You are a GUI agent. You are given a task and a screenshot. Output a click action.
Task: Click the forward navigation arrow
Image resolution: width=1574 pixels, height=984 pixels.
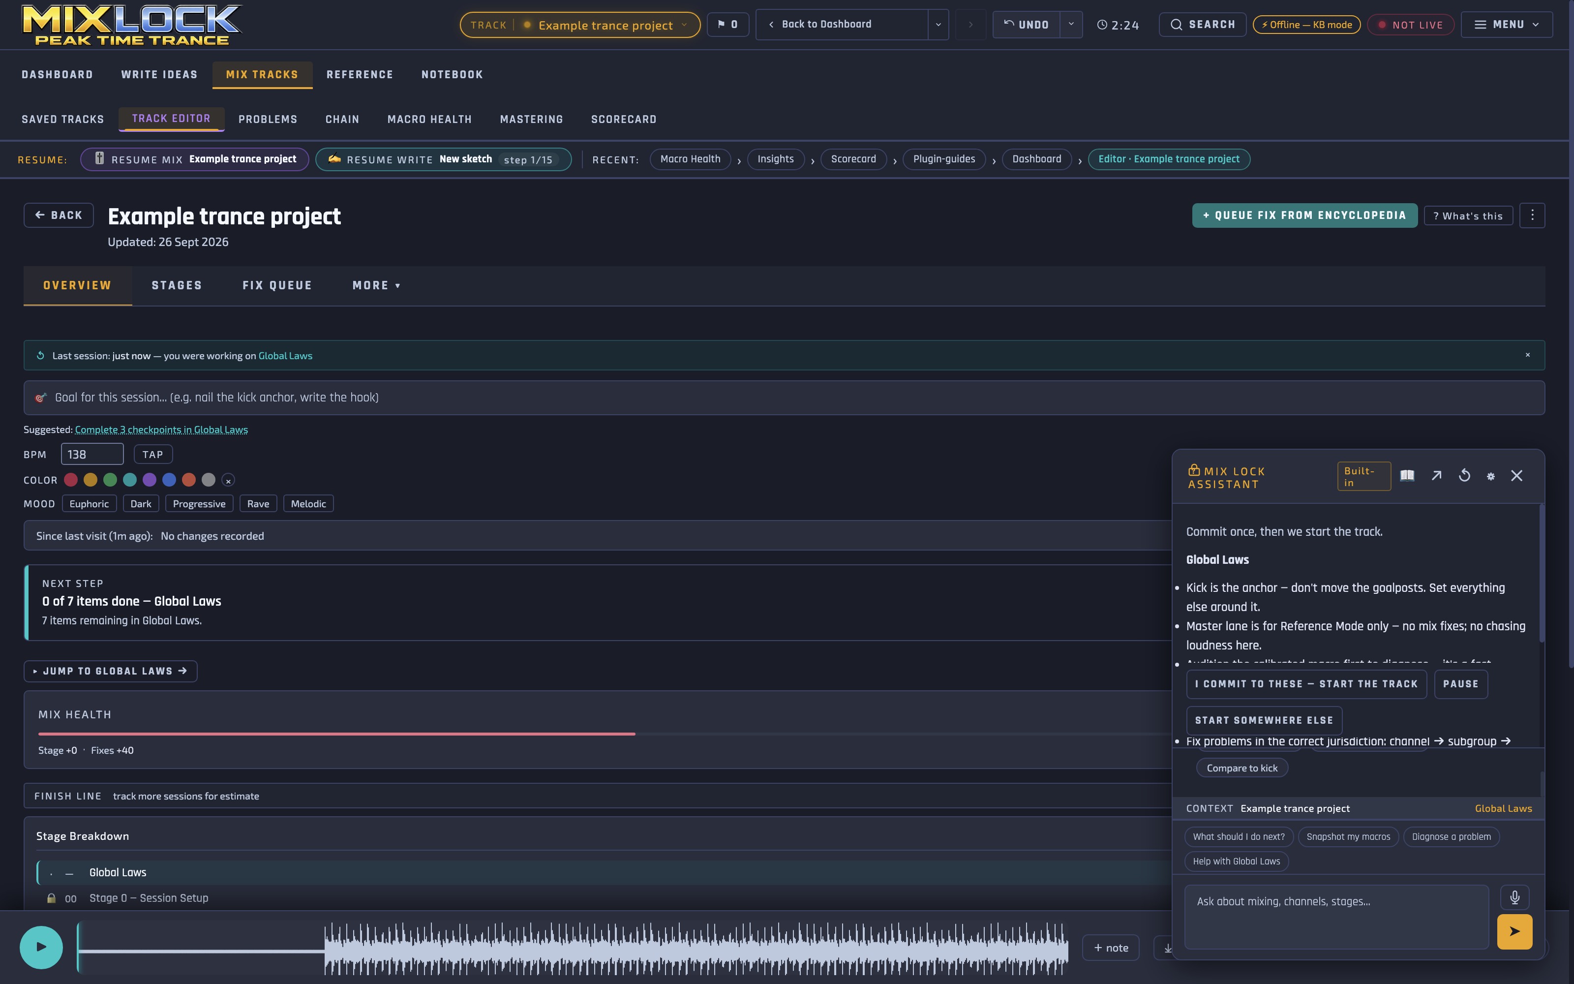pos(970,25)
